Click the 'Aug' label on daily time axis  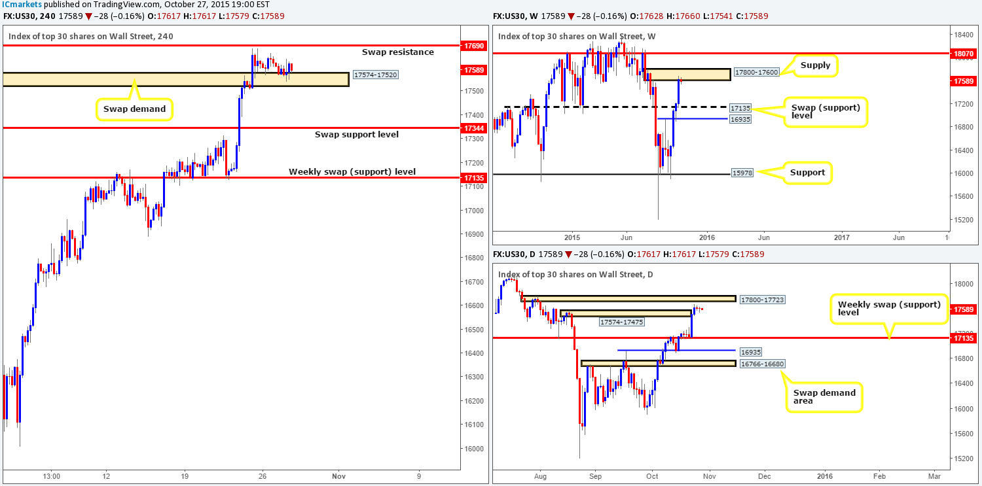(x=540, y=476)
